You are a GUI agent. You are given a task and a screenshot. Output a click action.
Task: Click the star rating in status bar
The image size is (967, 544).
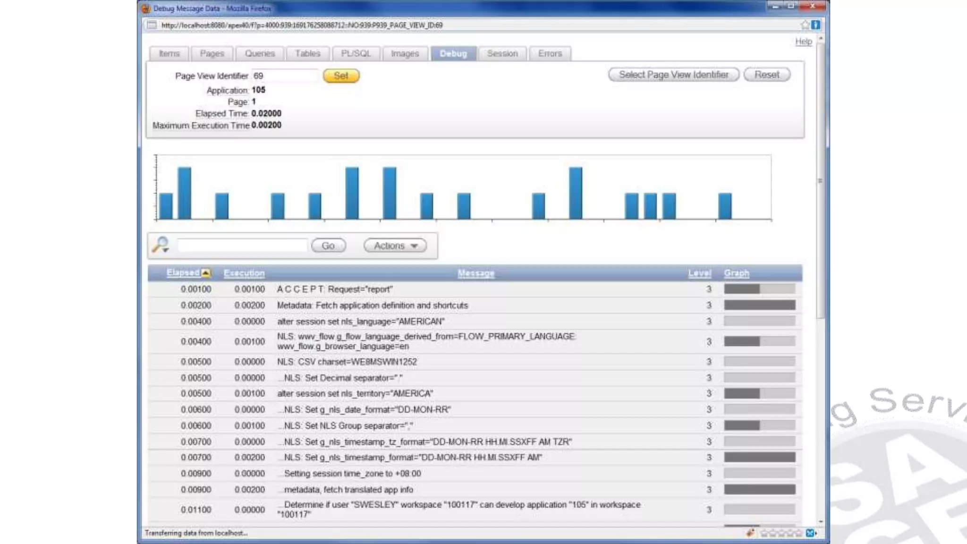point(781,533)
